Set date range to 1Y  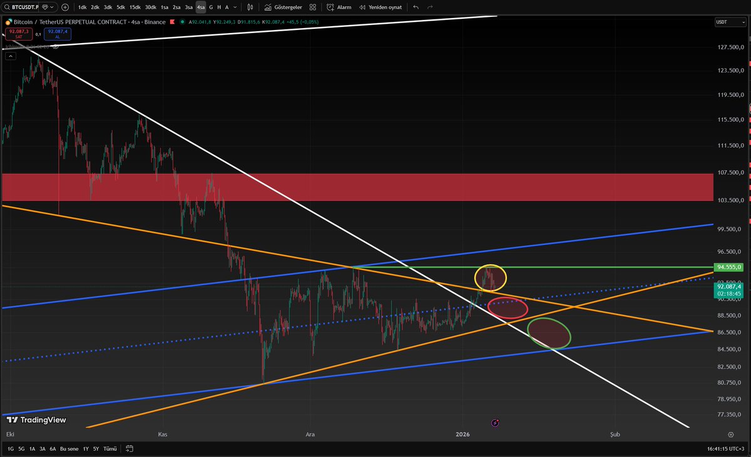click(86, 448)
